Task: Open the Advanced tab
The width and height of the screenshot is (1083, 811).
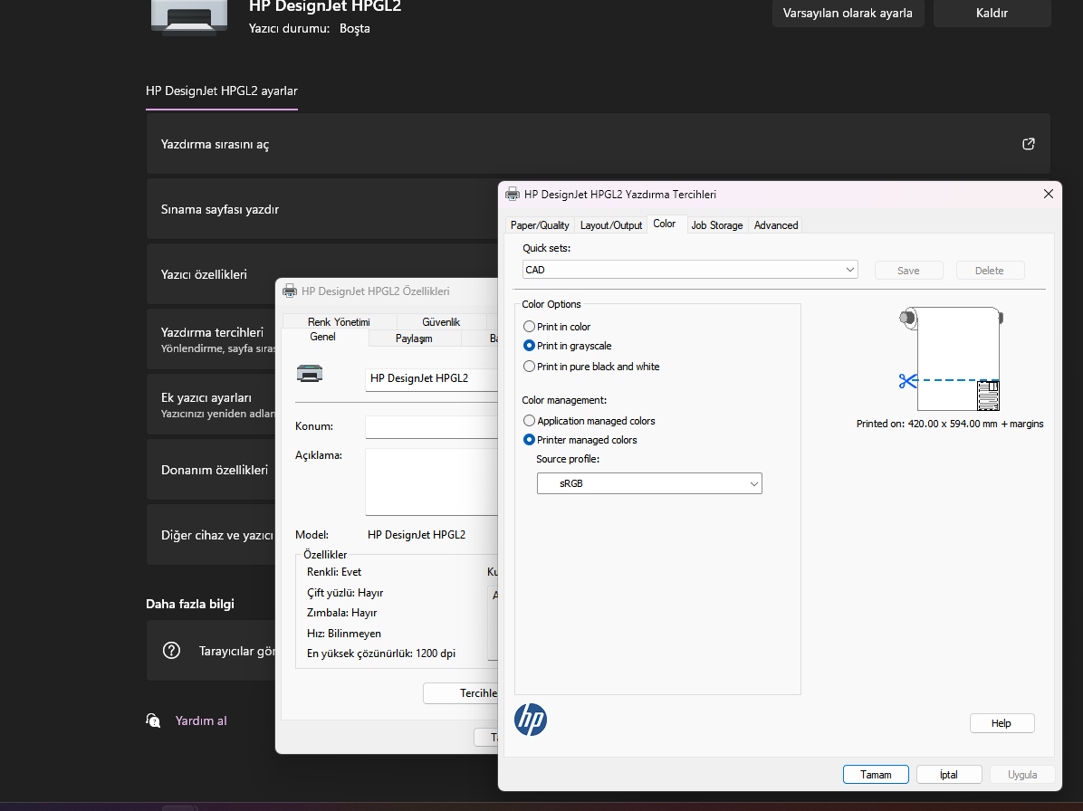Action: (x=776, y=225)
